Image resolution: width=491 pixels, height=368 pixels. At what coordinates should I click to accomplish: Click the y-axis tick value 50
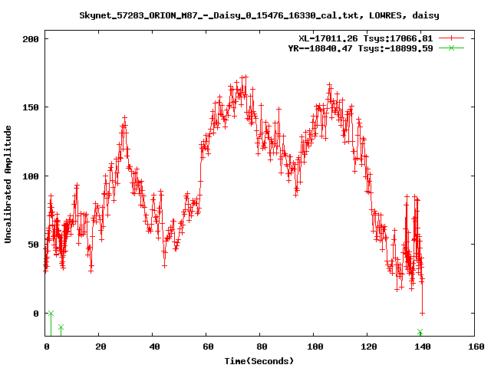point(33,245)
